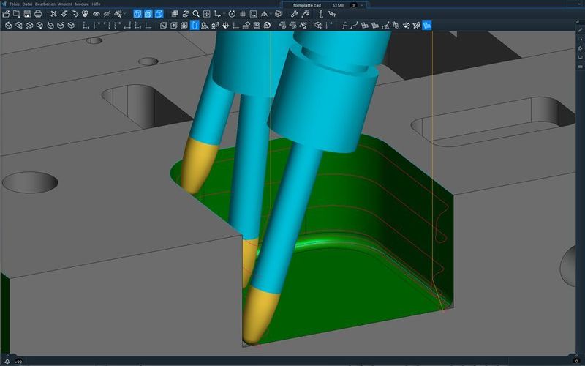Toggle the highlighted blue icon ending second toolbar
The height and width of the screenshot is (366, 585).
click(427, 25)
